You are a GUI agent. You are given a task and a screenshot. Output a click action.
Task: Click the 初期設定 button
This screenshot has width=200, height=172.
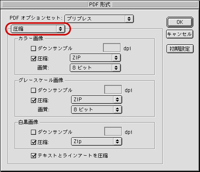180,49
